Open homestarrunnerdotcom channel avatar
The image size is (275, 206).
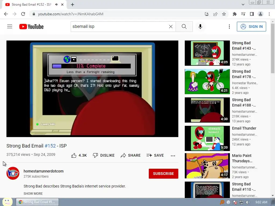[13, 173]
